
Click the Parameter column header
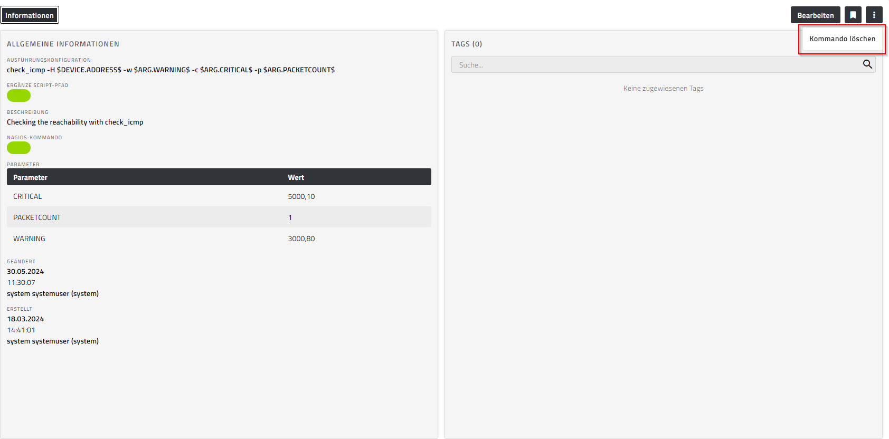click(30, 177)
